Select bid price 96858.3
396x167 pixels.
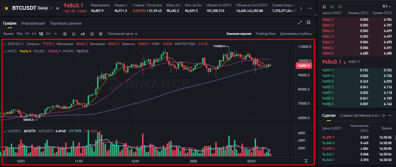tap(328, 104)
